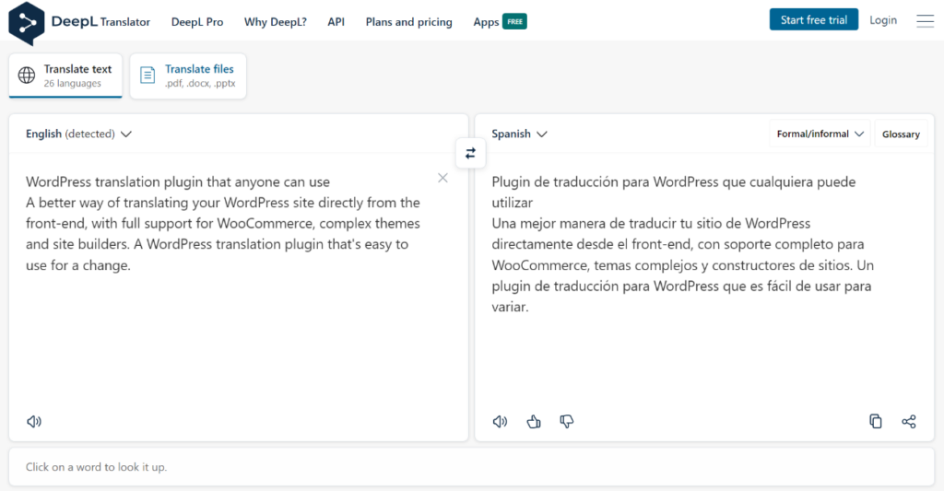This screenshot has height=491, width=944.
Task: Copy the translated text to clipboard
Action: click(876, 421)
